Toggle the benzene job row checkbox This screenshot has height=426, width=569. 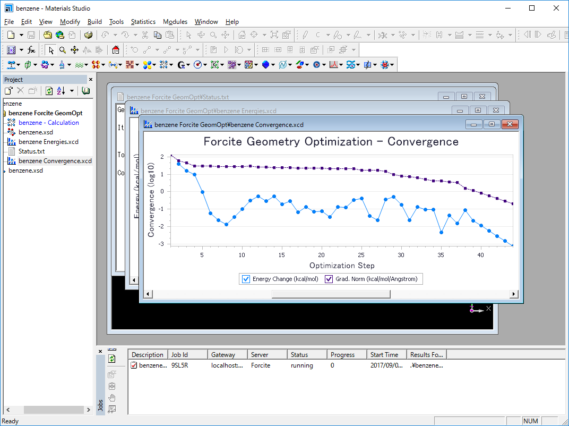(x=134, y=365)
